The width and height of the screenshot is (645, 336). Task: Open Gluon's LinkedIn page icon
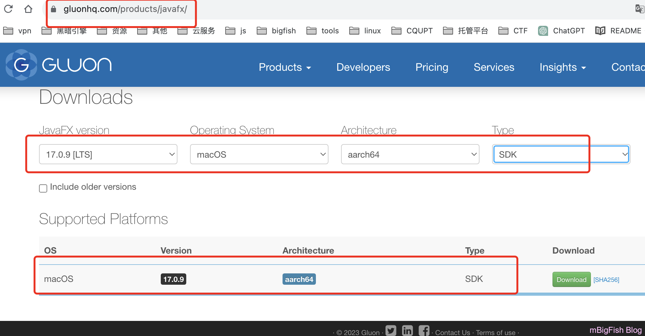pyautogui.click(x=407, y=331)
